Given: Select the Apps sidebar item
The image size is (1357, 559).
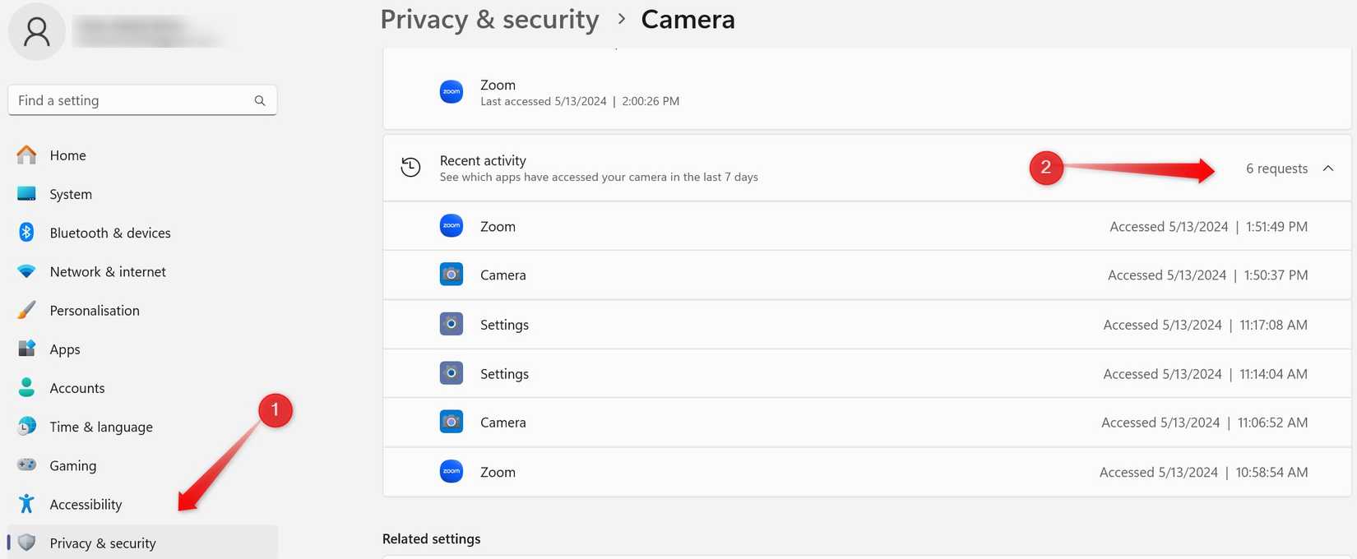Looking at the screenshot, I should [x=64, y=349].
